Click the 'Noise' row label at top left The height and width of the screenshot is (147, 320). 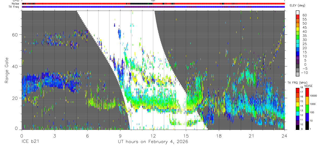coord(15,4)
